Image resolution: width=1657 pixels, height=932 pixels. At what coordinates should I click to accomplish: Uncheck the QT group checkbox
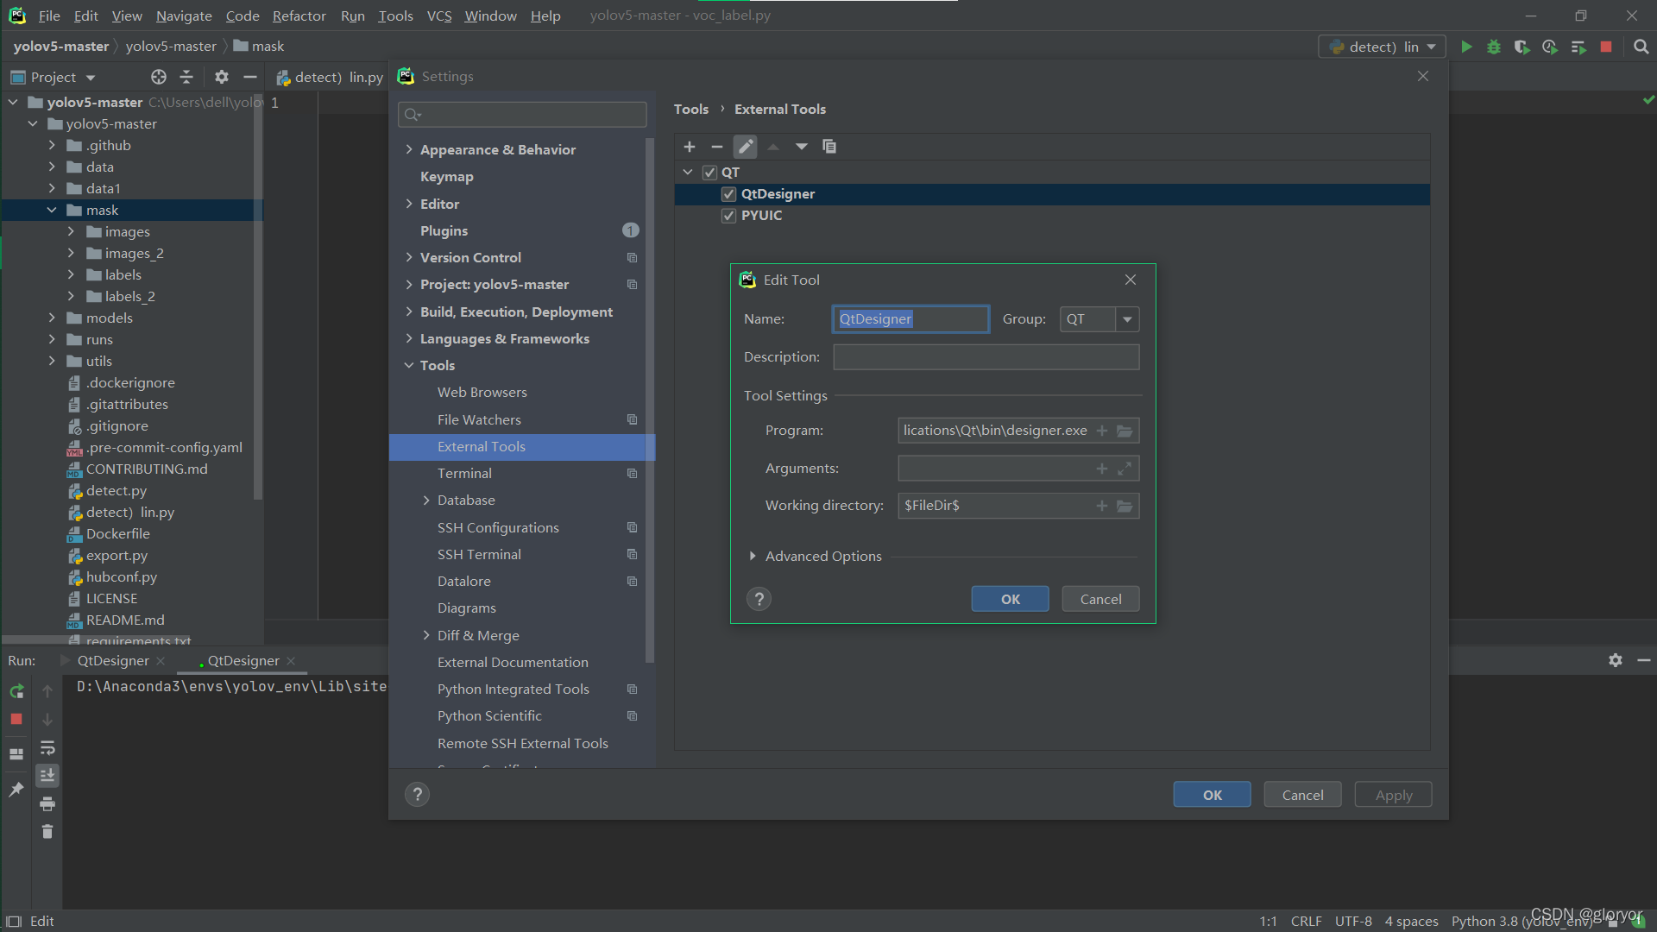click(x=709, y=173)
